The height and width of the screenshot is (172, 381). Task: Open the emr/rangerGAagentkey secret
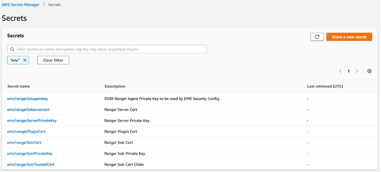pyautogui.click(x=28, y=99)
